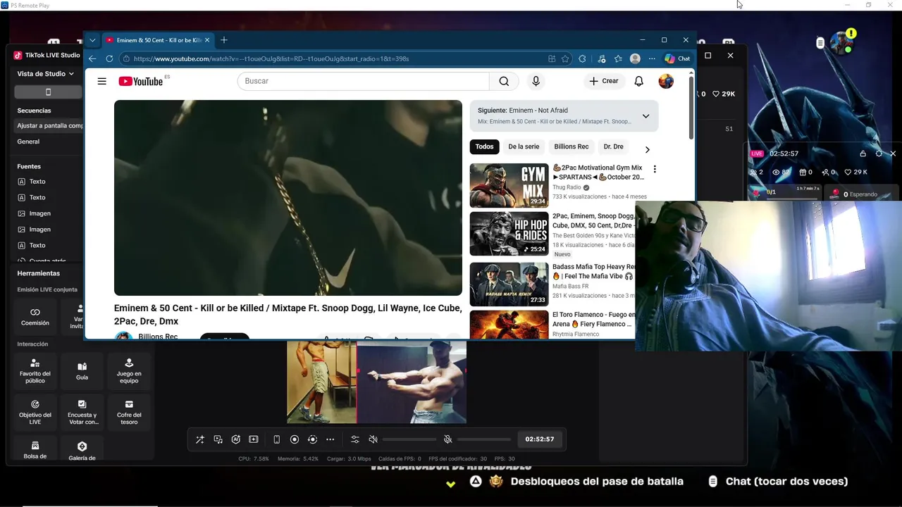
Task: Open Juego en equipo tool
Action: click(129, 371)
